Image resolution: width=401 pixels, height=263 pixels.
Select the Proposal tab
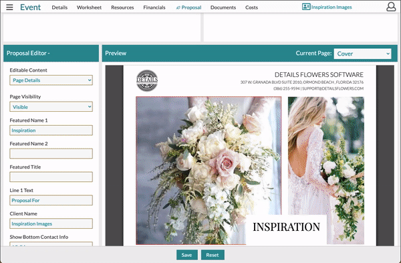(x=188, y=7)
